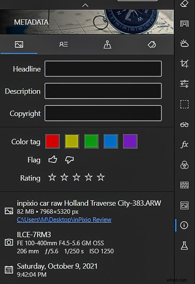The image size is (195, 284).
Task: Open the brick wall texture tool
Action: 184,185
